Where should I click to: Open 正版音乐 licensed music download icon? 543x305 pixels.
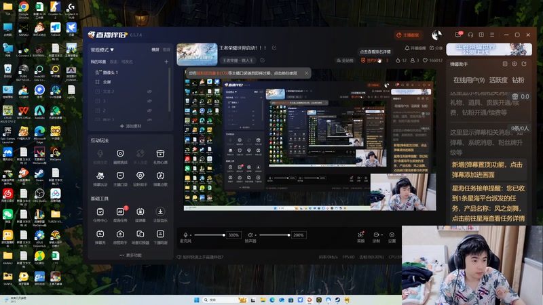160,214
